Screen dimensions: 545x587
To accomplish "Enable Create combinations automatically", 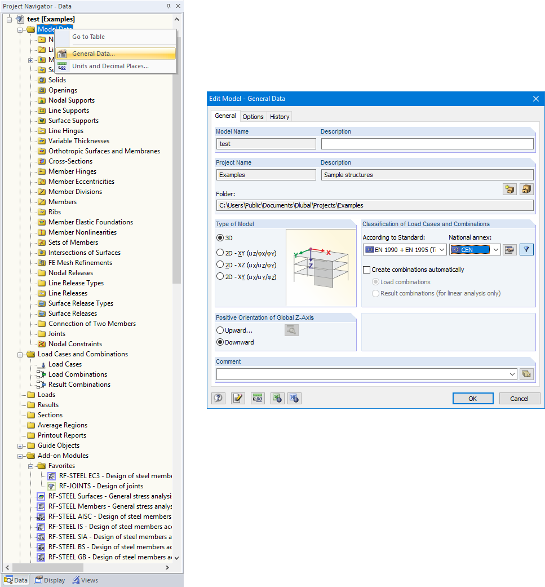I will click(365, 270).
